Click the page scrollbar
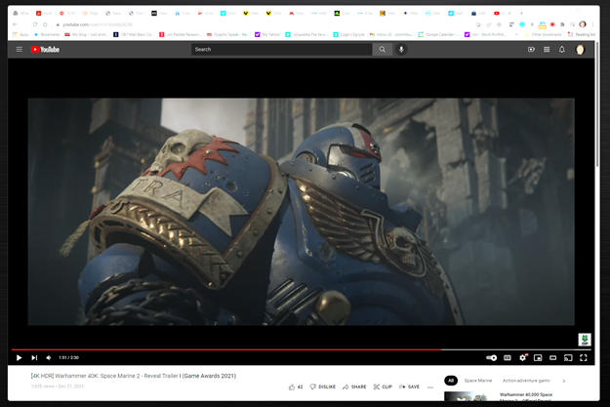Screen dimensions: 610x407 tap(597, 105)
